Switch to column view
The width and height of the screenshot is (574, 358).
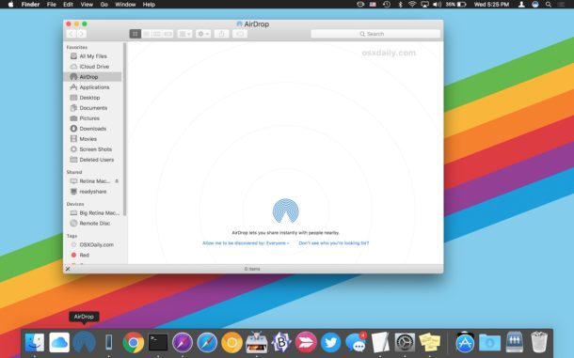click(x=157, y=34)
